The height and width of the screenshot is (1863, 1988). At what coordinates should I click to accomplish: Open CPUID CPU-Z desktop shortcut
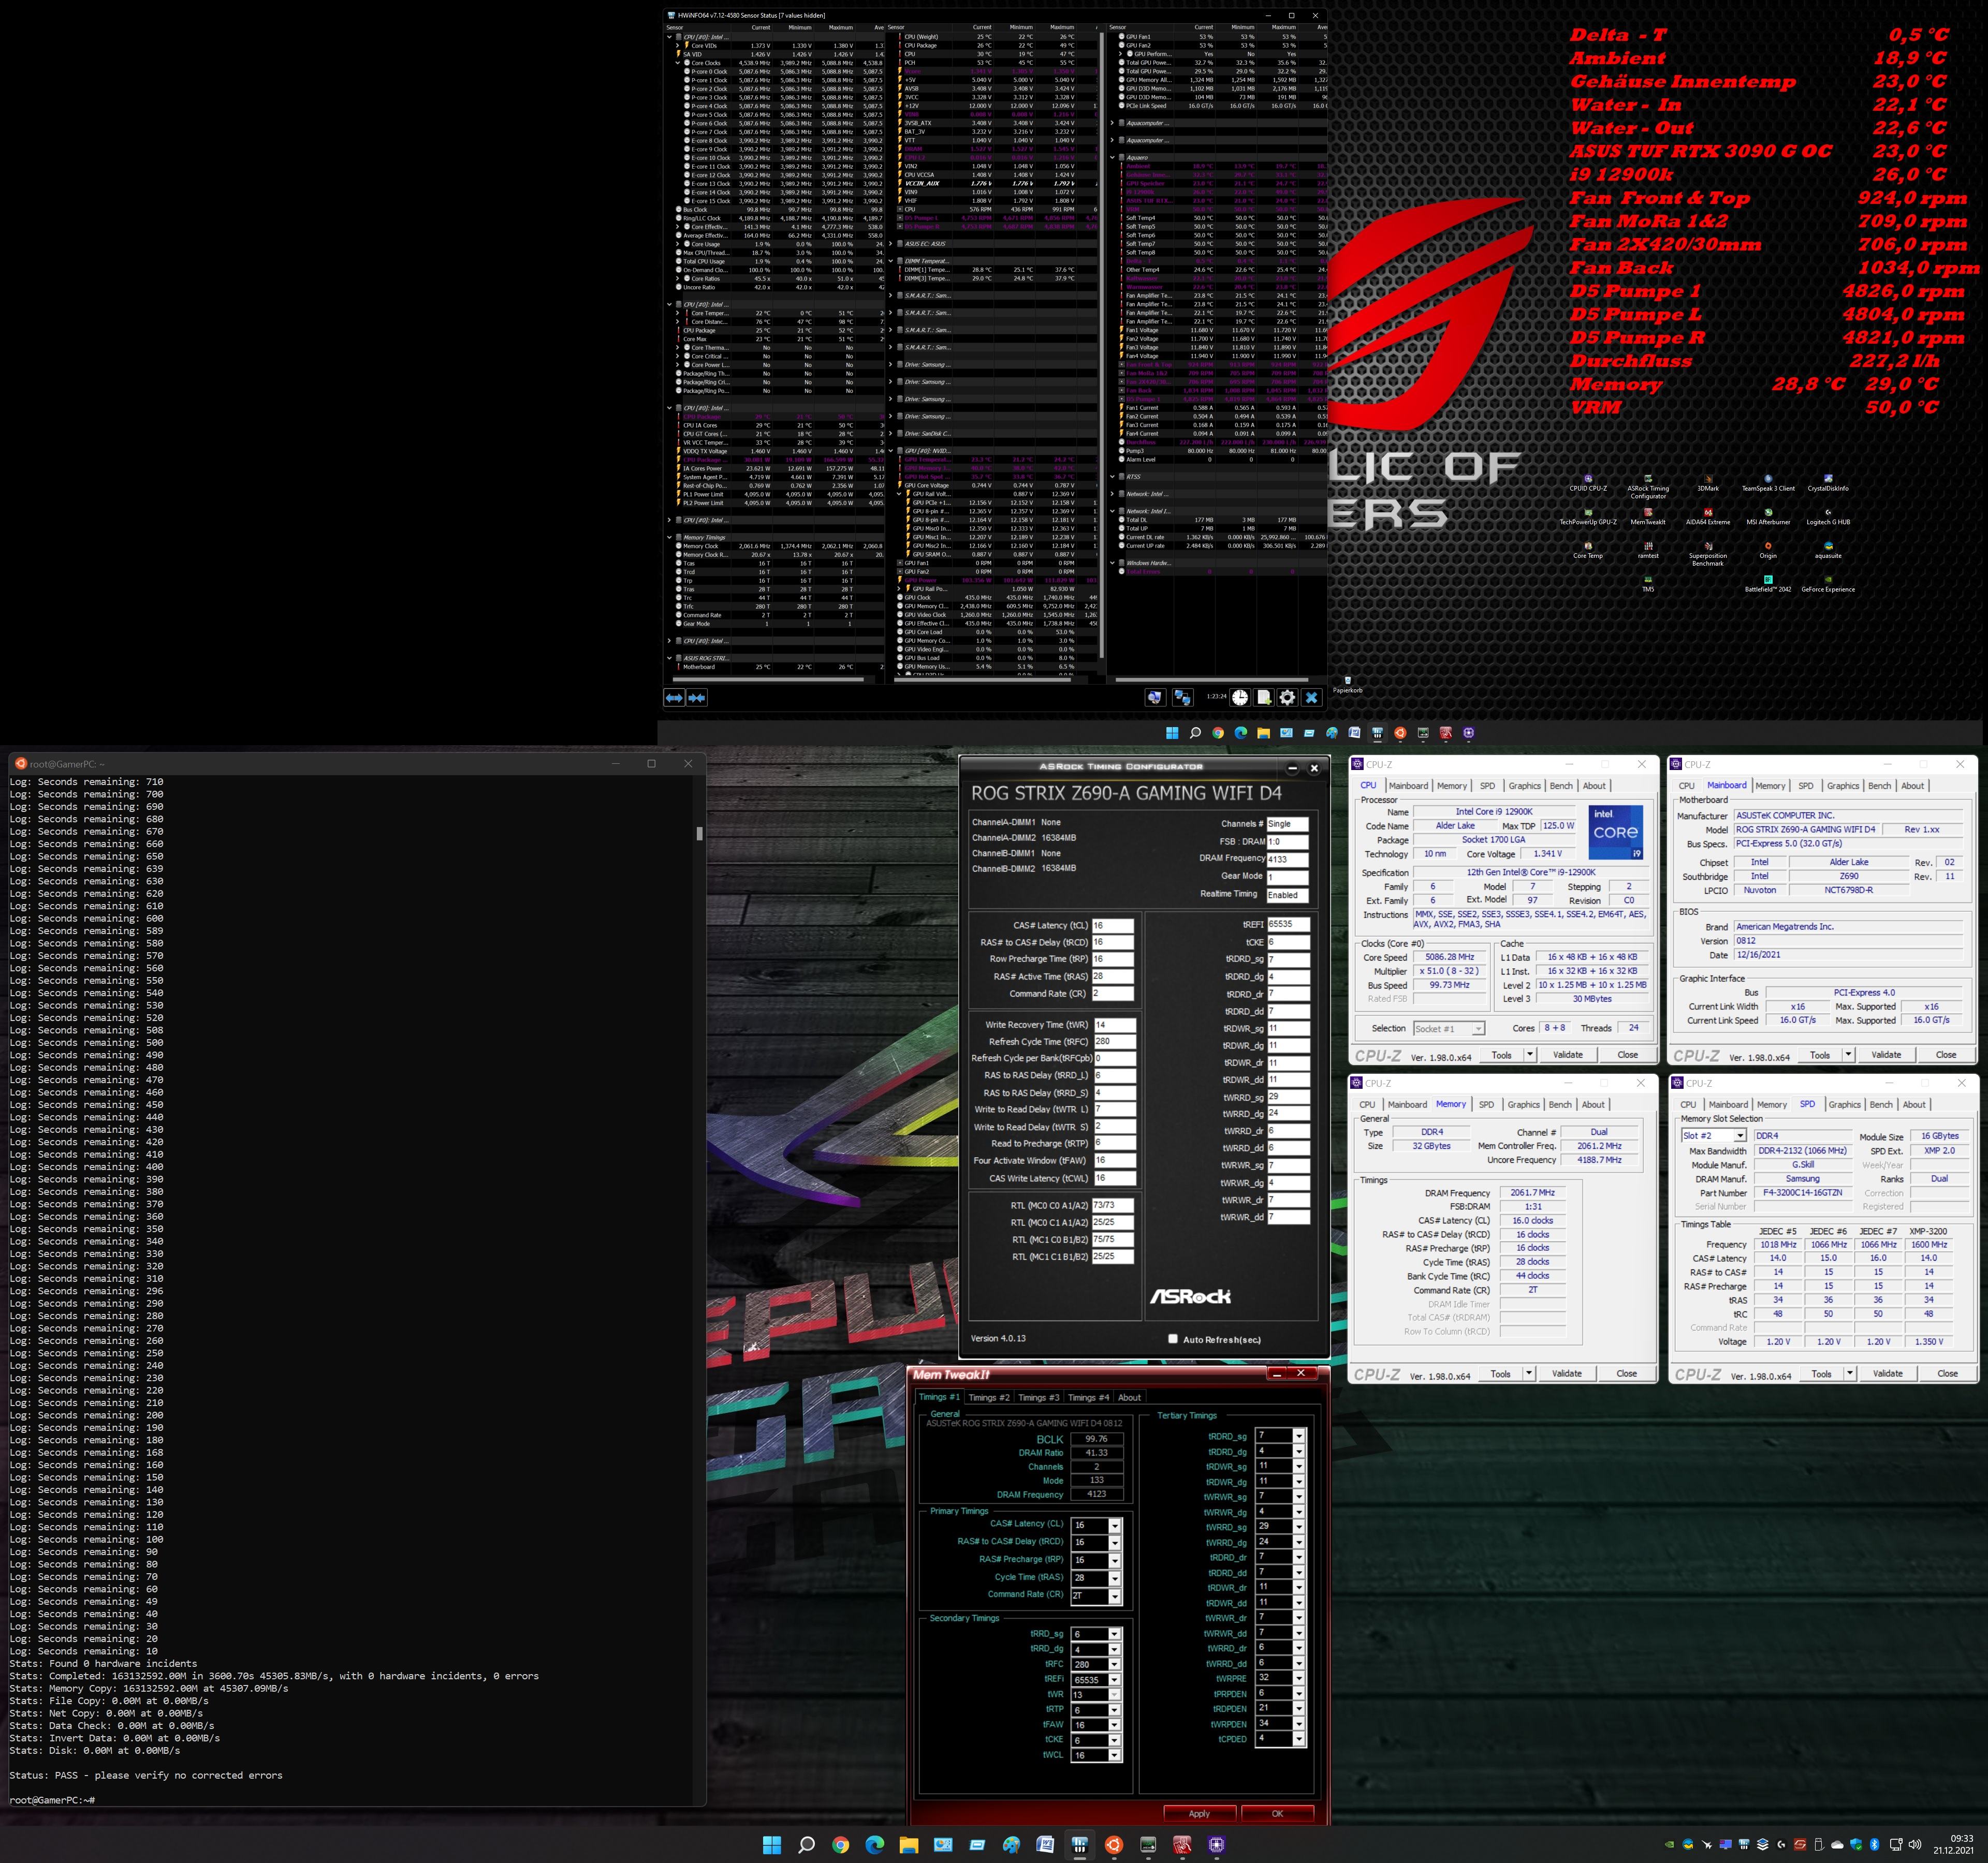[1588, 483]
